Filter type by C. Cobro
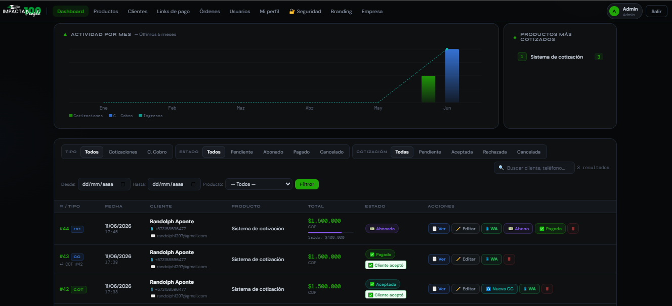 (x=157, y=152)
